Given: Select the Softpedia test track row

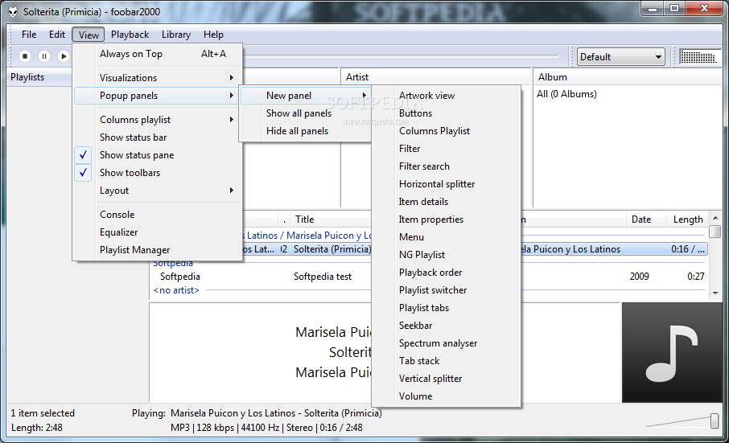Looking at the screenshot, I should (323, 277).
